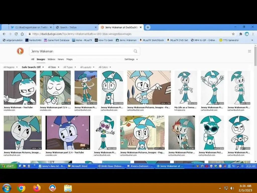Close the BlueDragonKaiser Twitter tab
Screen dimensions: 257x193
tap(51, 27)
